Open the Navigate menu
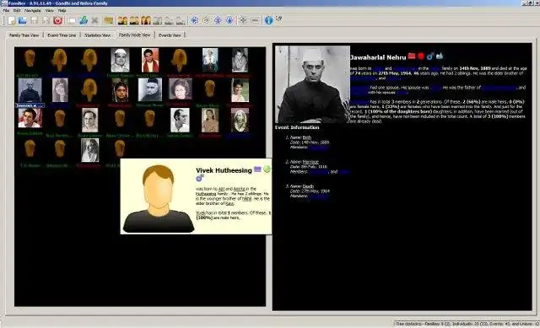Screen dimensions: 540x328 (33, 11)
